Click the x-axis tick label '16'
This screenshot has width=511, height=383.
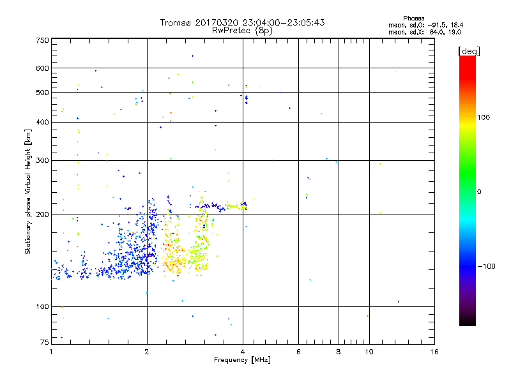click(434, 352)
